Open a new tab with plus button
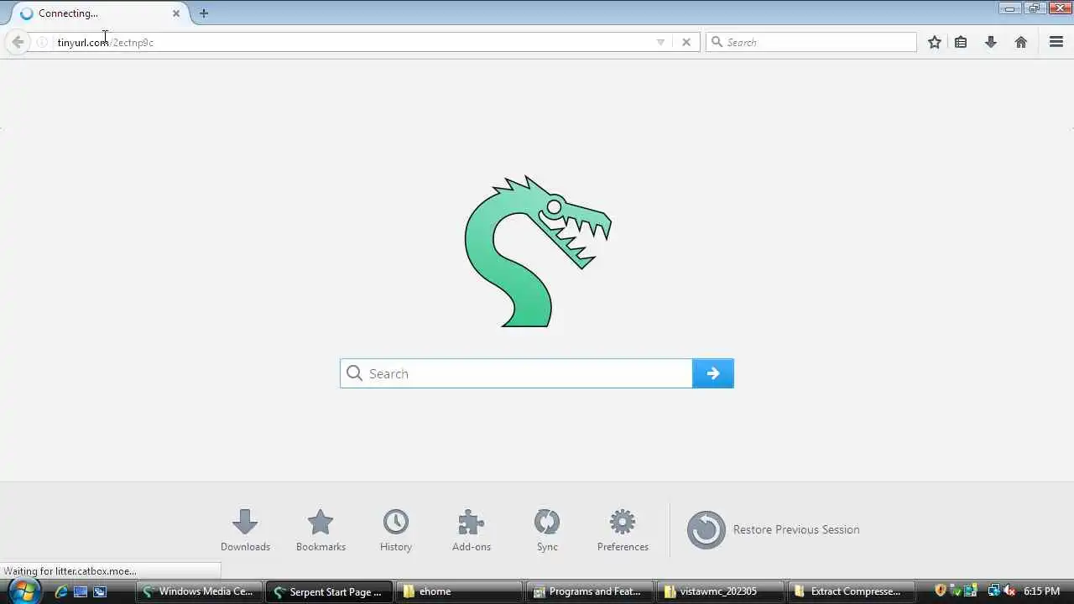 (204, 13)
